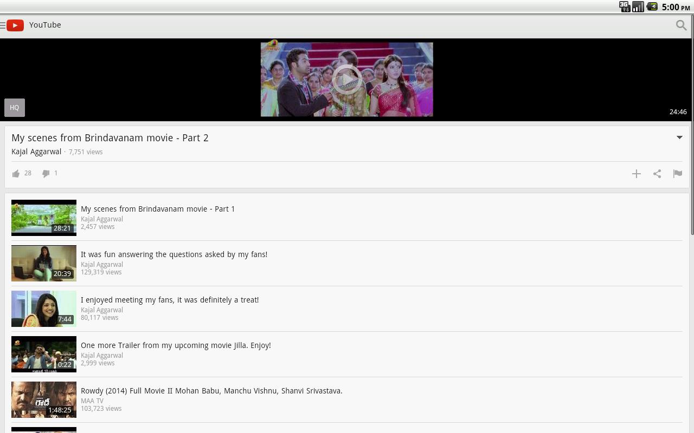This screenshot has height=433, width=694.
Task: Tap the 5:00 PM clock
Action: 676,7
